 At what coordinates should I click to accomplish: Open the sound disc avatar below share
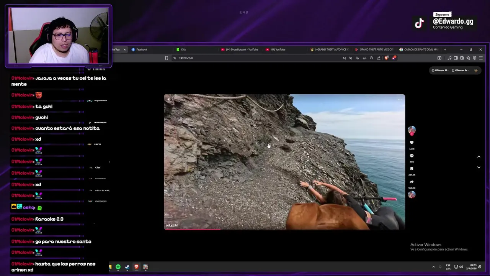point(412,194)
